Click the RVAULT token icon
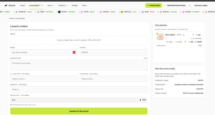The image size is (215, 115). click(x=161, y=12)
